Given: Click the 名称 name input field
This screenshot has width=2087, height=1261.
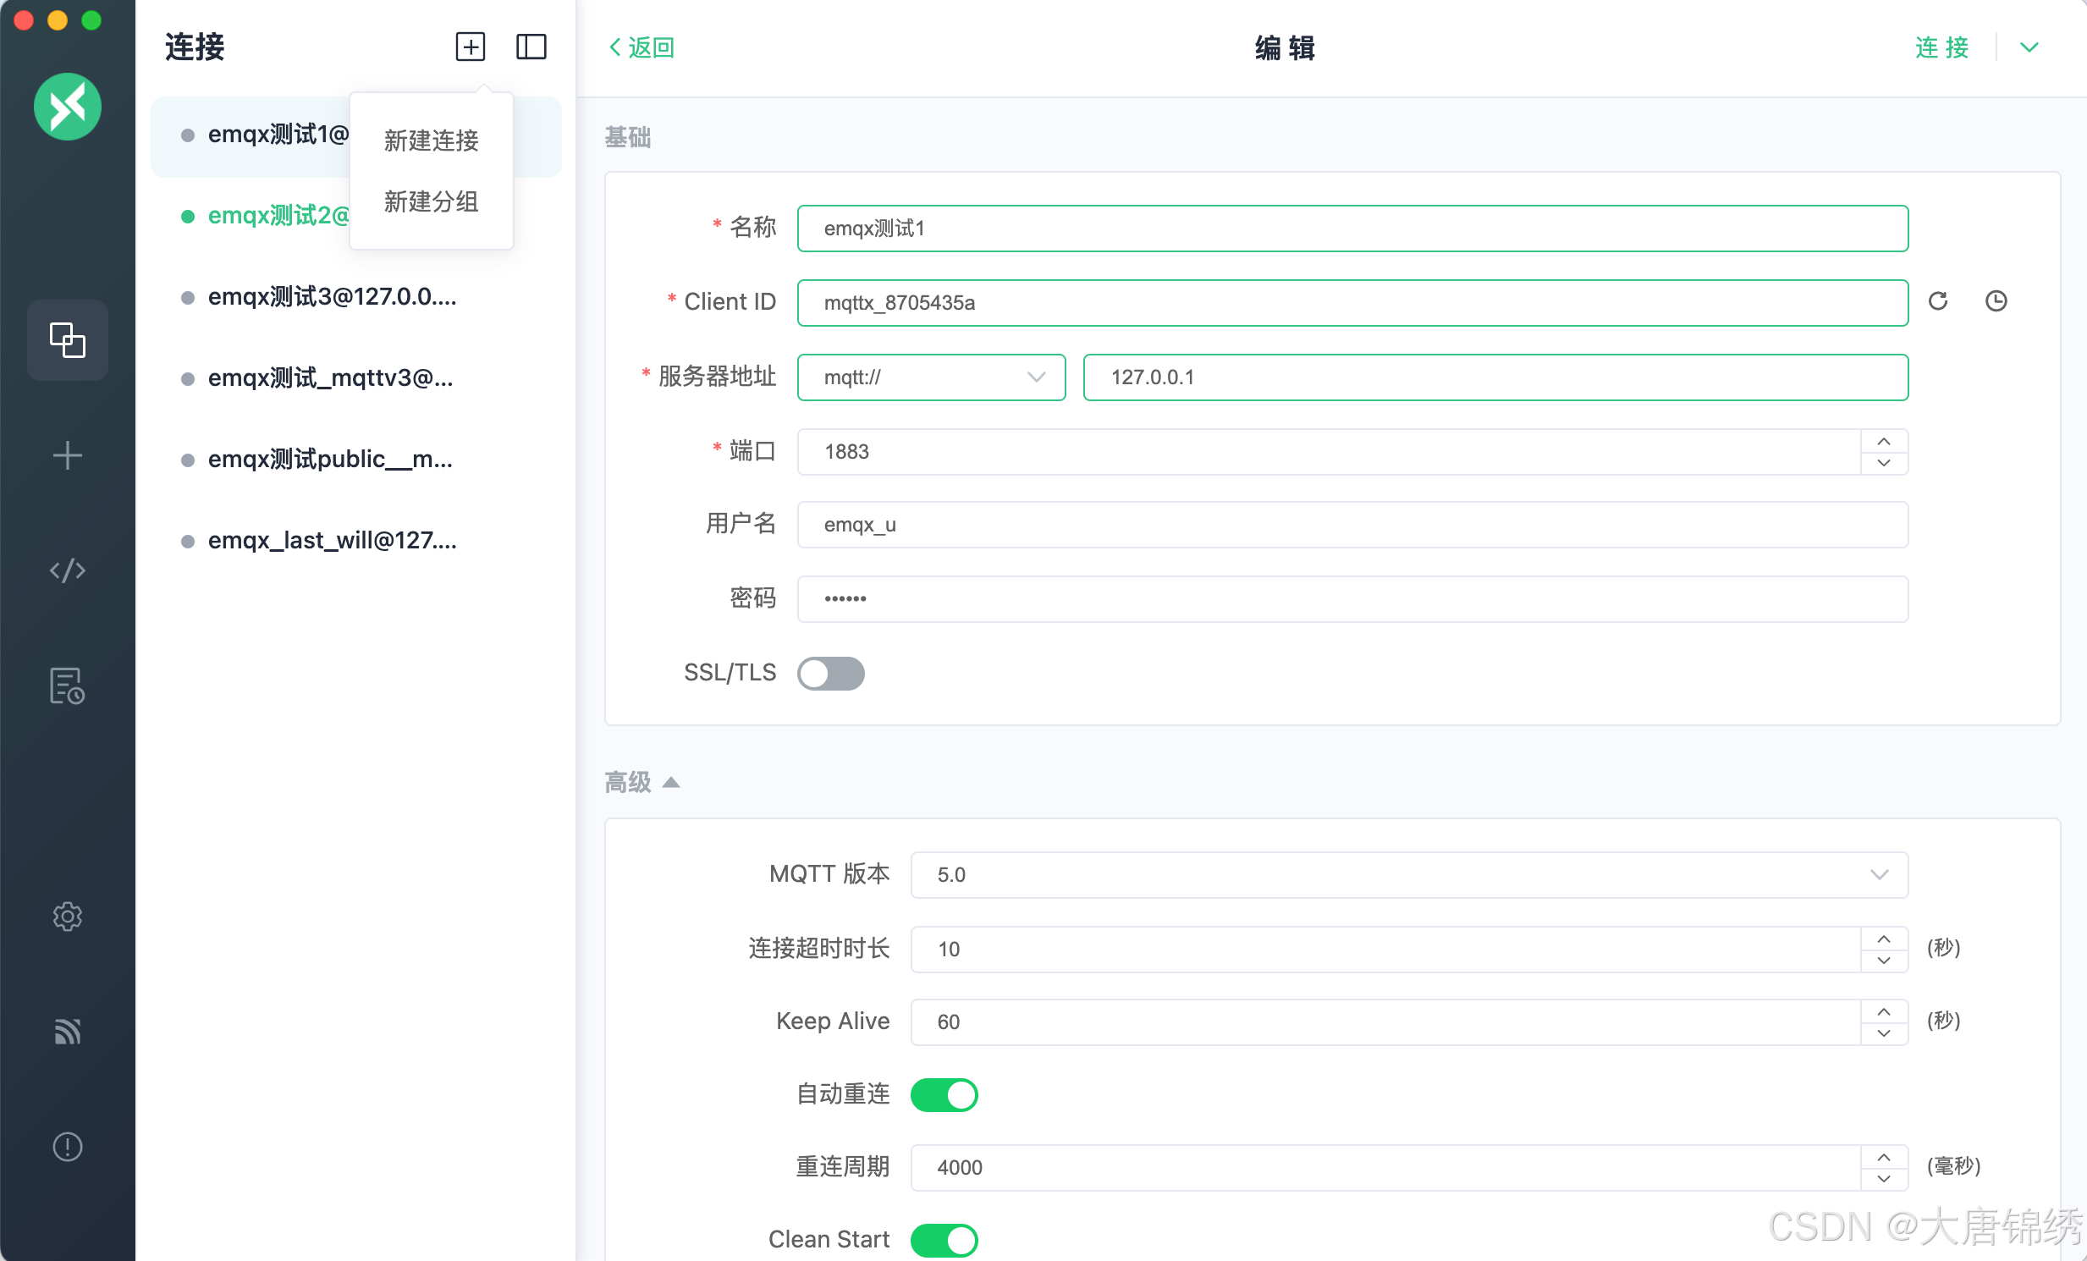Looking at the screenshot, I should [x=1352, y=228].
